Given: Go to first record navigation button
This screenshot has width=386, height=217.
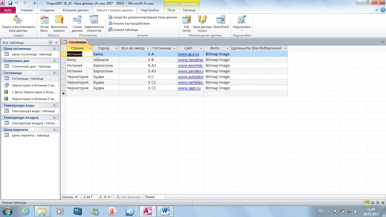Looking at the screenshot, I should click(x=76, y=197).
